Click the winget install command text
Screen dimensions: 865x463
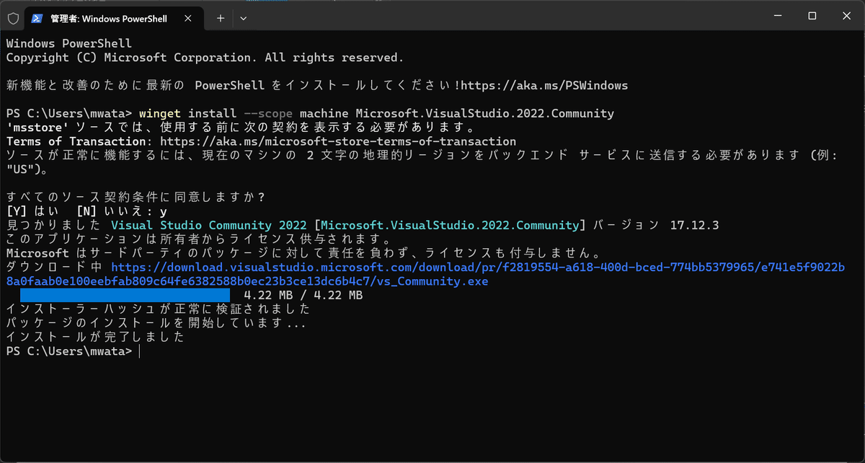(x=376, y=113)
